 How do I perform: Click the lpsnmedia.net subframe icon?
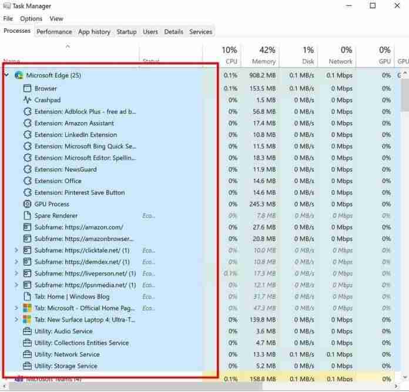coord(27,285)
